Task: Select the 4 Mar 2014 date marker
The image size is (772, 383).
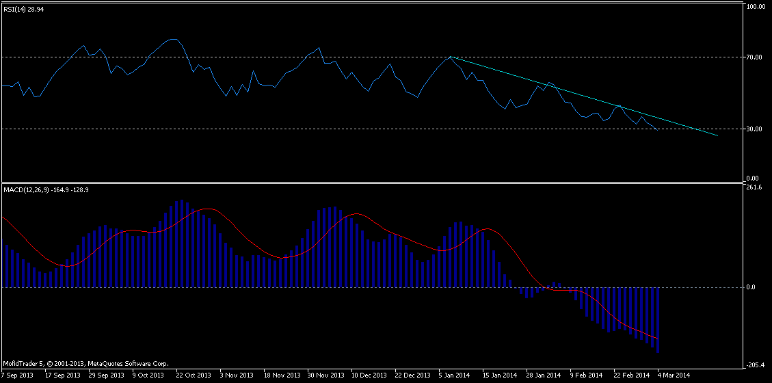Action: click(674, 375)
